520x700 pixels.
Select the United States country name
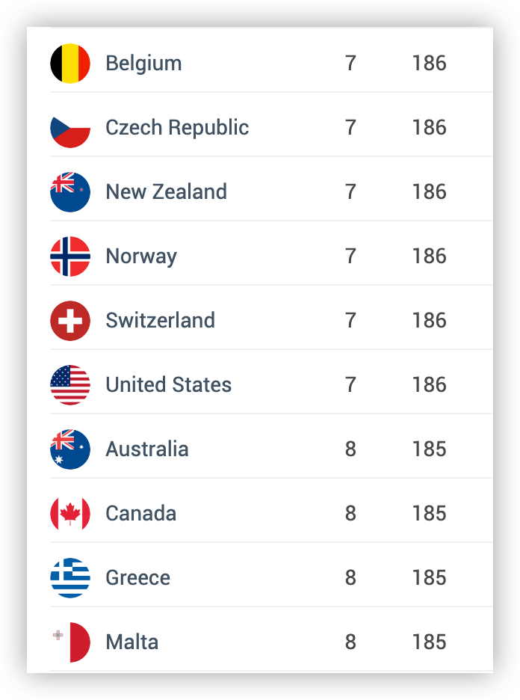point(169,385)
